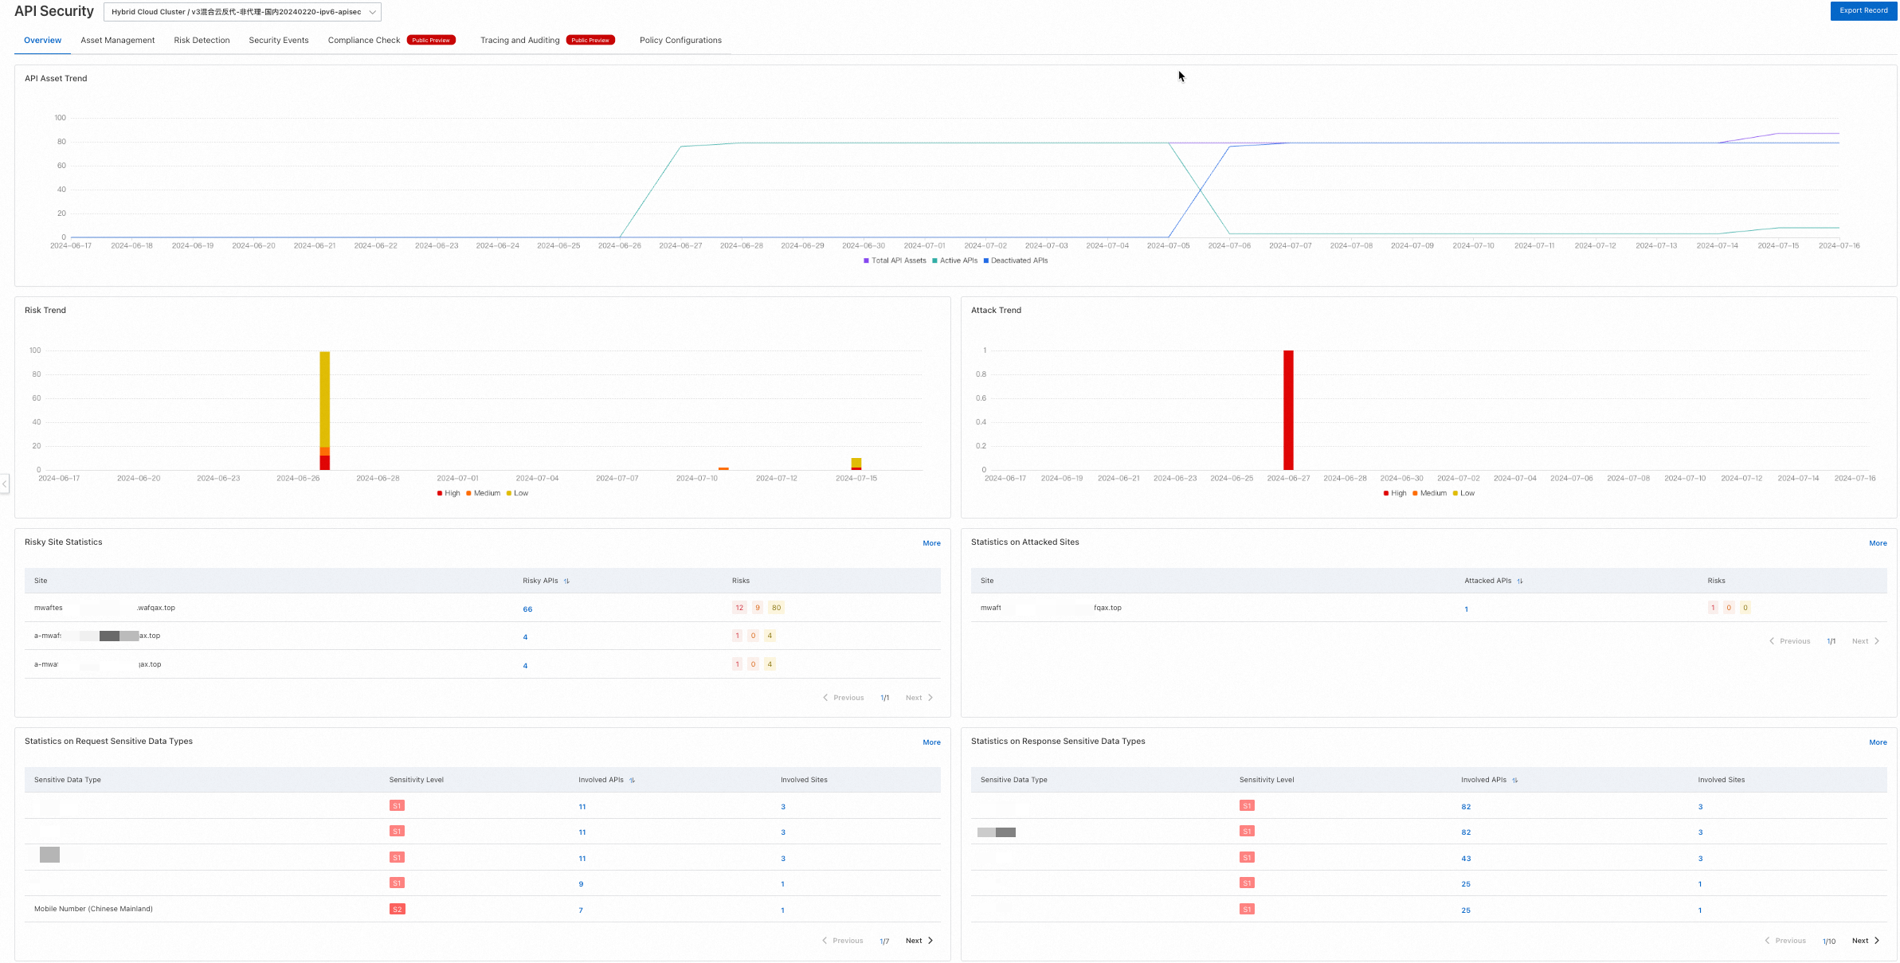Click the red Attack Trend bar on 2024-06-27
The width and height of the screenshot is (1900, 963).
(x=1288, y=410)
